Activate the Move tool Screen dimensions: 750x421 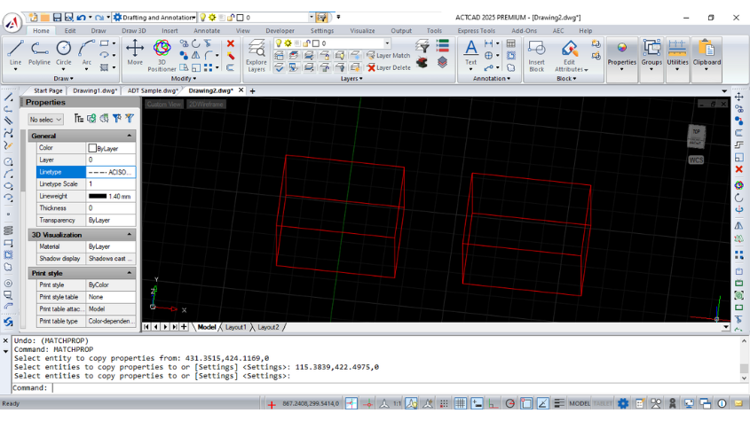135,52
